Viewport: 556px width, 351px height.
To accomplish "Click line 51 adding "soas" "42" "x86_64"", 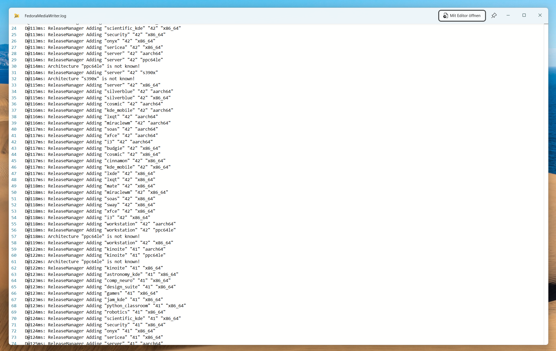I will [90, 199].
